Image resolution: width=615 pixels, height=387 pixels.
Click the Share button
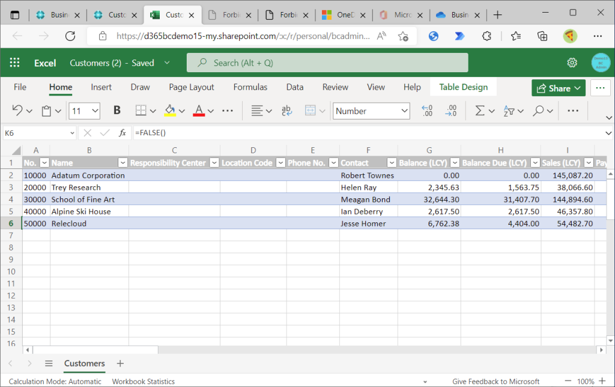click(x=559, y=88)
